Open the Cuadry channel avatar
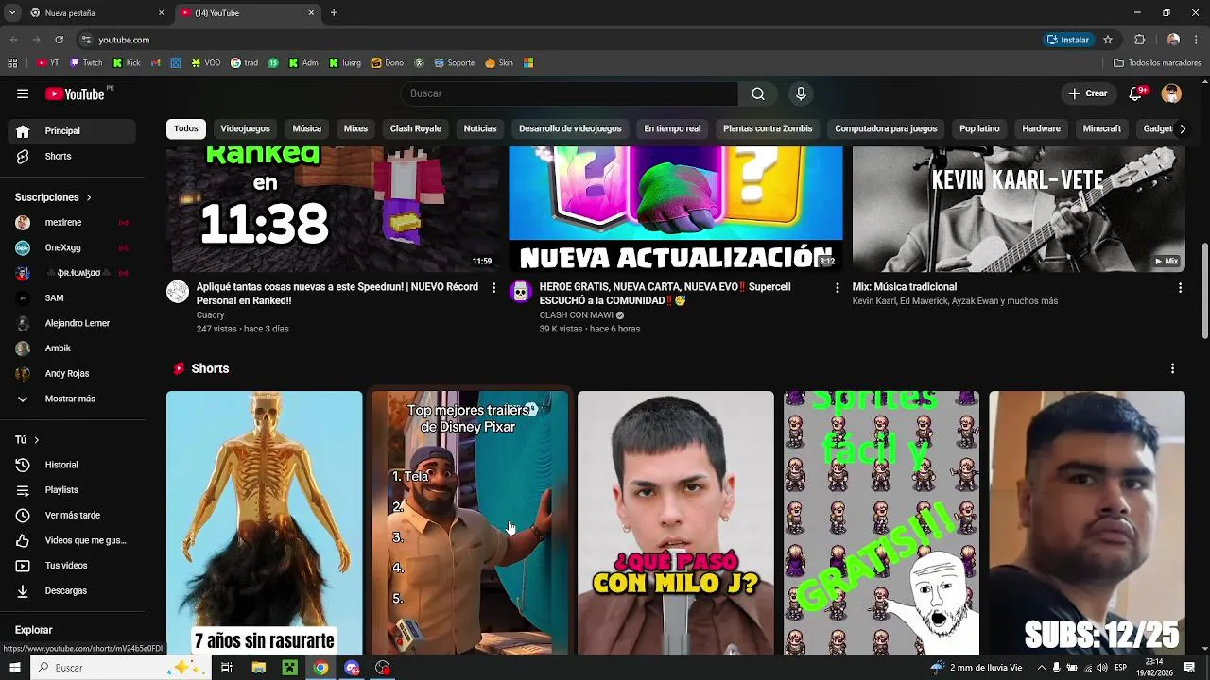The image size is (1210, 680). click(x=178, y=292)
